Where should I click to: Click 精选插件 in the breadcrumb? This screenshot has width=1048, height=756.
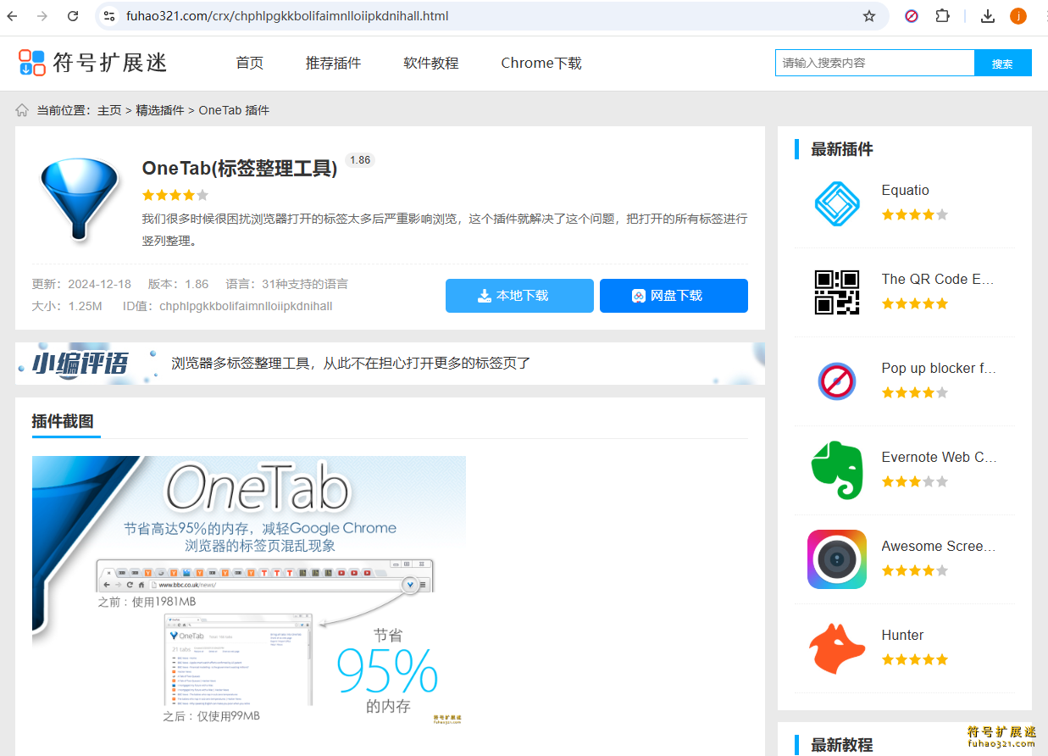point(159,110)
